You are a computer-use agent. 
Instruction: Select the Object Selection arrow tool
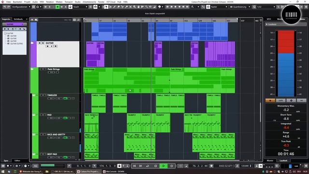[106, 7]
